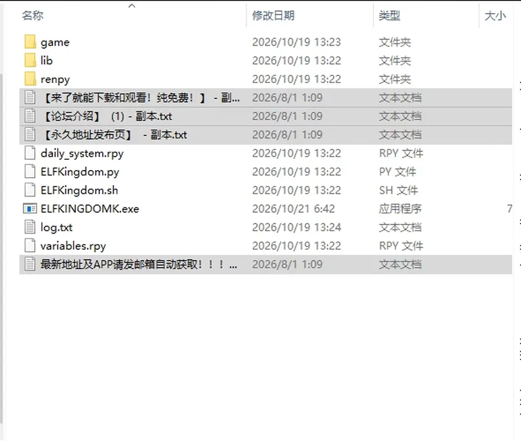The width and height of the screenshot is (521, 441).
Task: Select the file named renpy
Action: [55, 79]
